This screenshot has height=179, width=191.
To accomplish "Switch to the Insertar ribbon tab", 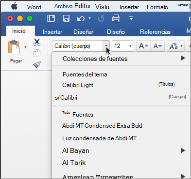I will click(52, 32).
